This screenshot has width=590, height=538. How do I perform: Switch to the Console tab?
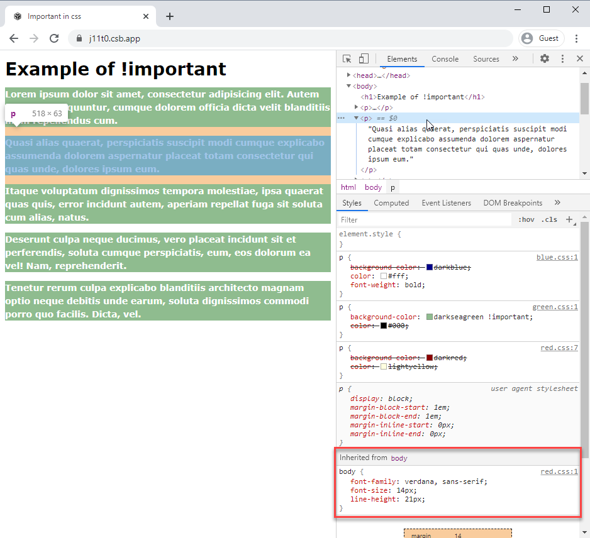(445, 58)
